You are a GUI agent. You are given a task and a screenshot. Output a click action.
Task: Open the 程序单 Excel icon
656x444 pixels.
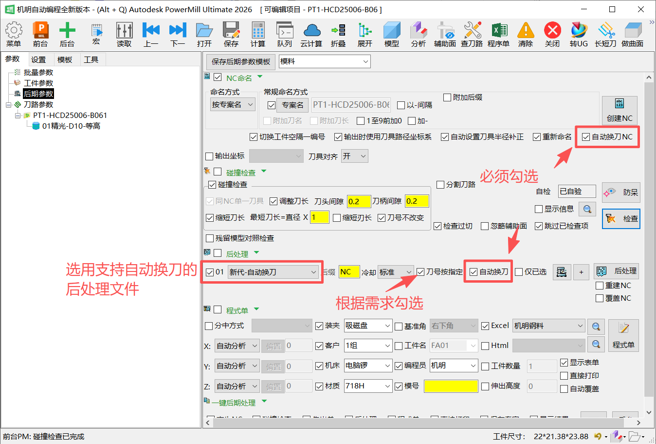click(499, 34)
